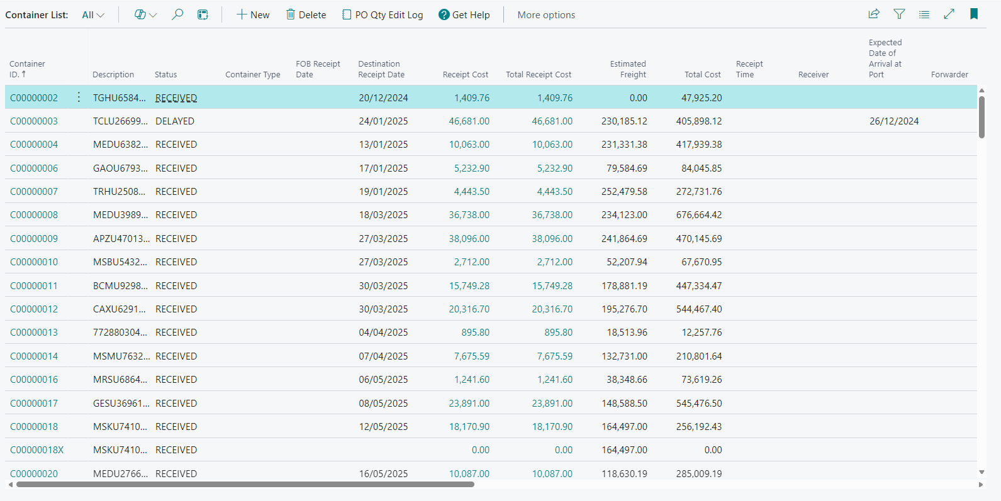Open the All views dropdown
Viewport: 1001px width, 501px height.
point(93,14)
